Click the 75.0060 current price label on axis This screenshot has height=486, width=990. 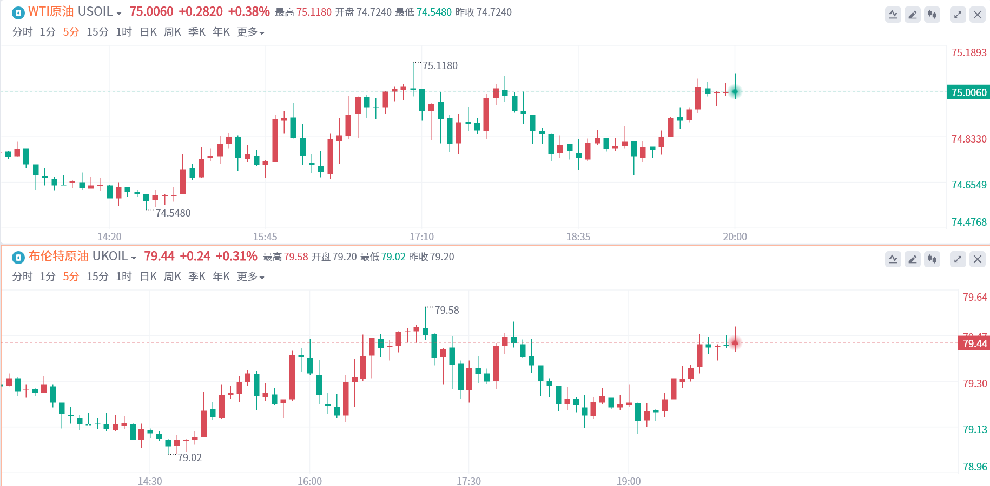pos(968,92)
